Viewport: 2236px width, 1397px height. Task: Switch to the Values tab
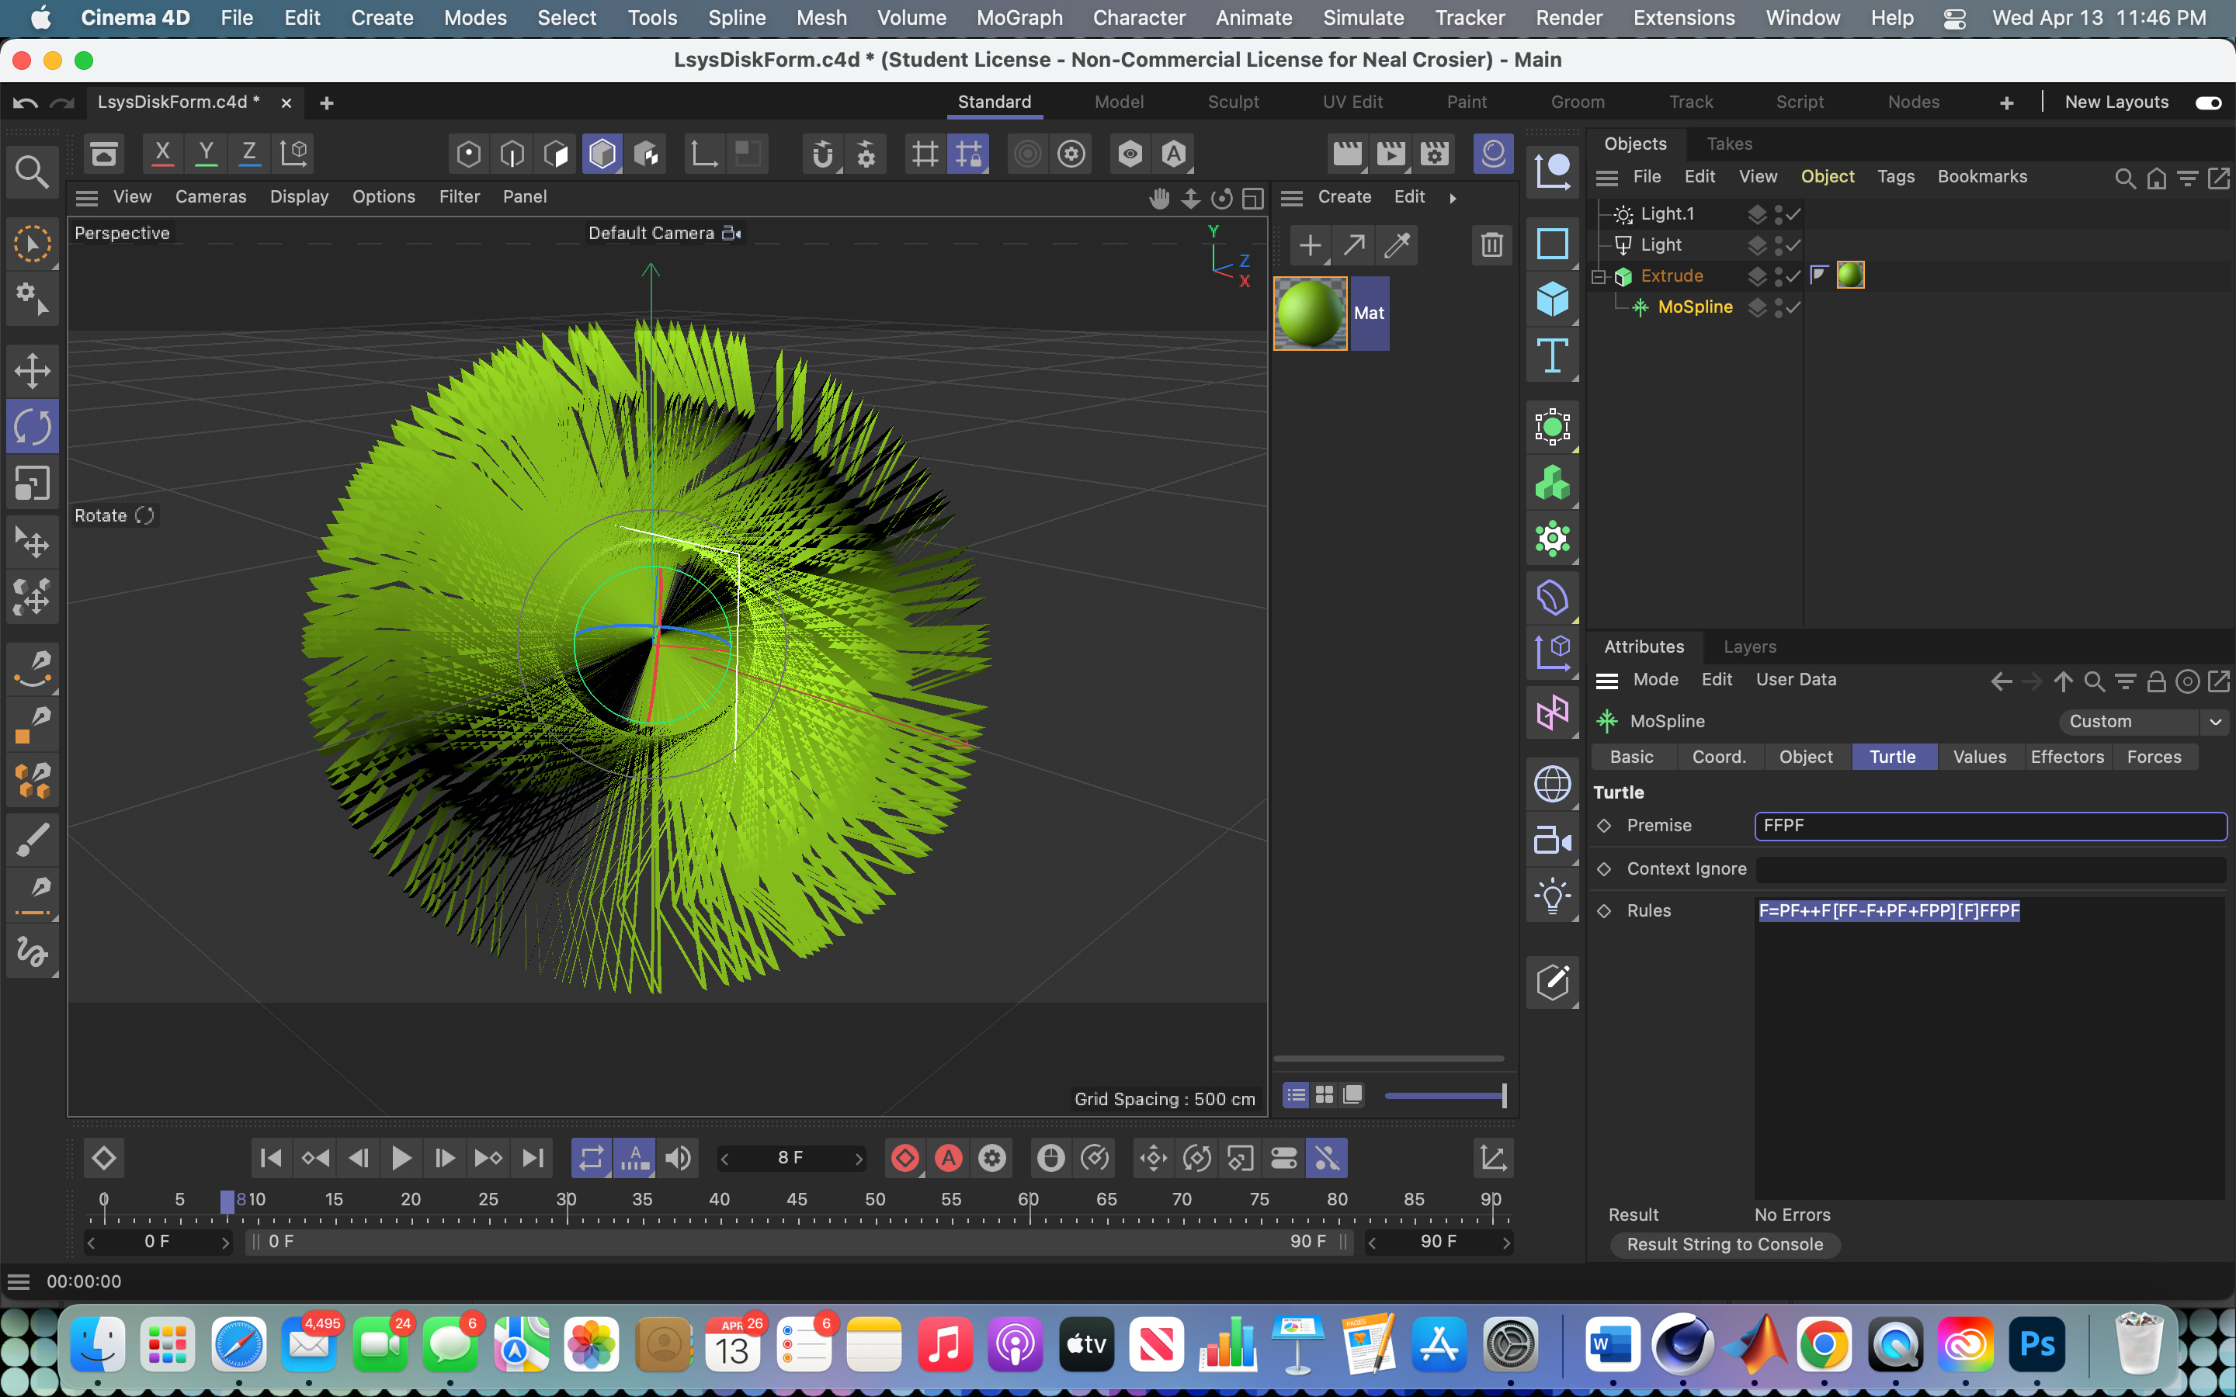click(1979, 757)
